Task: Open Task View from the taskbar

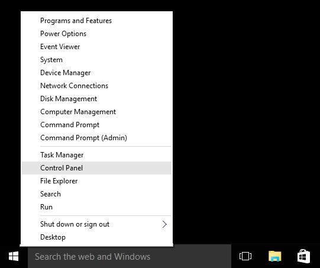Action: 245,256
